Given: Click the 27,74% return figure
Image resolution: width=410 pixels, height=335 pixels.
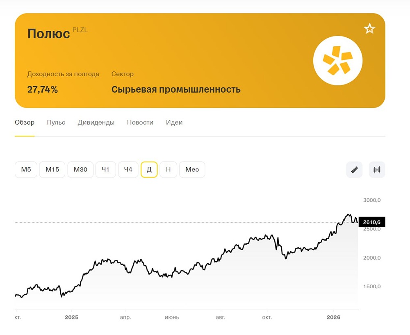Looking at the screenshot, I should pos(43,89).
